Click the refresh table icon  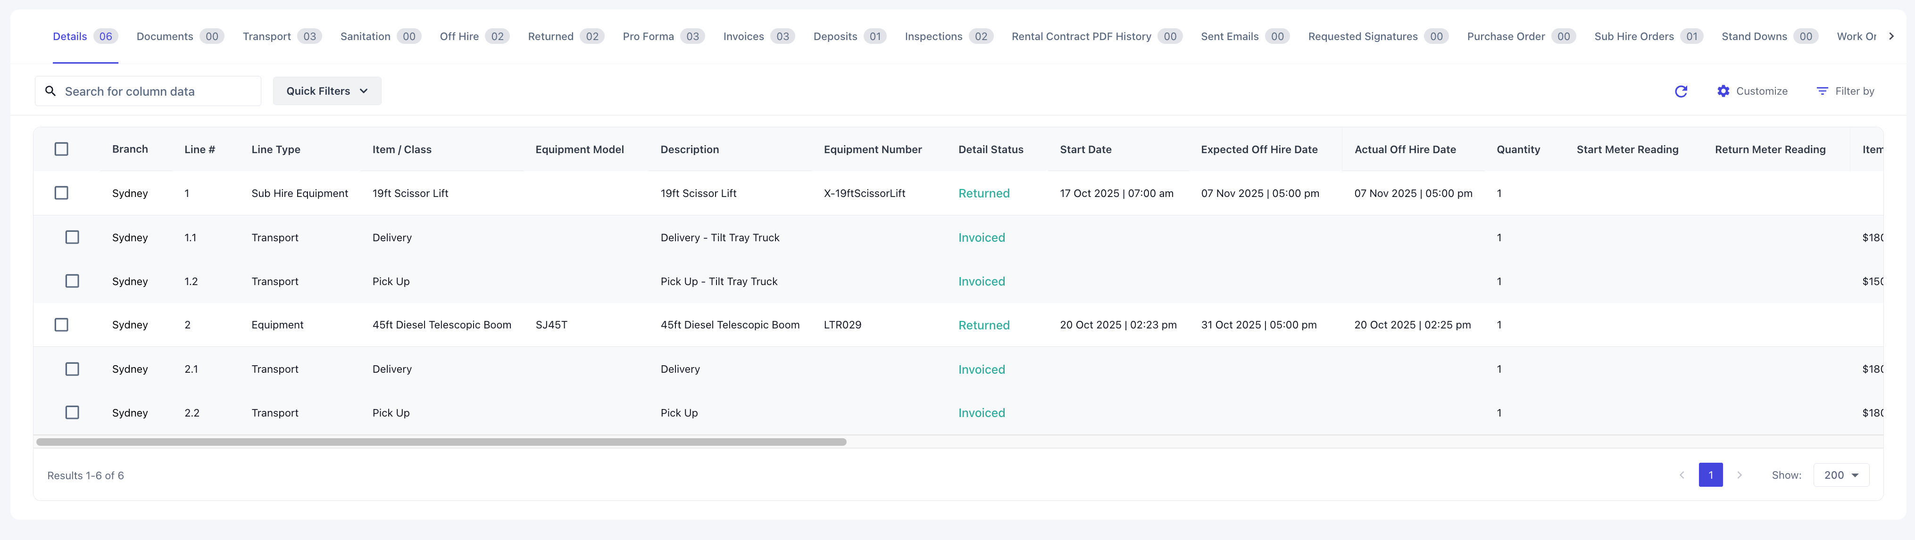click(x=1681, y=91)
